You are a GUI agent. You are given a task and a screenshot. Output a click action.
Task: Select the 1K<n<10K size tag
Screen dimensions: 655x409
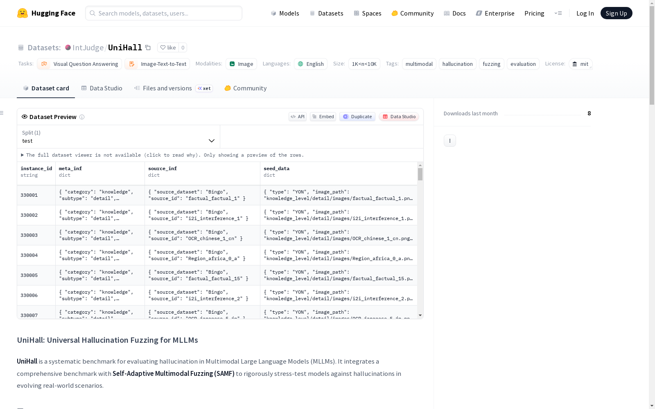pos(364,64)
